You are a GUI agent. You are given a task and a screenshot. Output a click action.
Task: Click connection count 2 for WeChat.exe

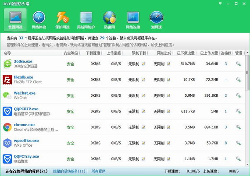tap(226, 95)
